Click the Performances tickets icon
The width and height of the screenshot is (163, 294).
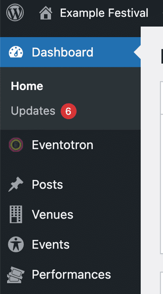click(x=16, y=275)
